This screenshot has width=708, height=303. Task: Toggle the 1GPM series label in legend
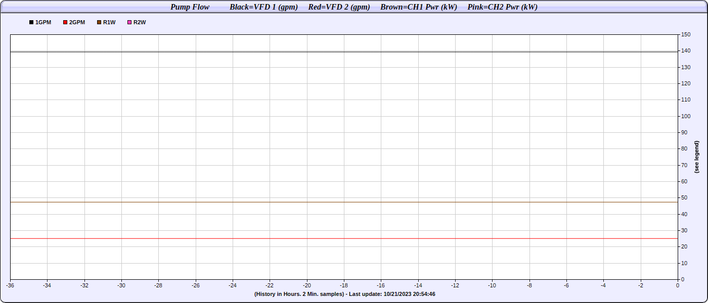click(x=43, y=23)
